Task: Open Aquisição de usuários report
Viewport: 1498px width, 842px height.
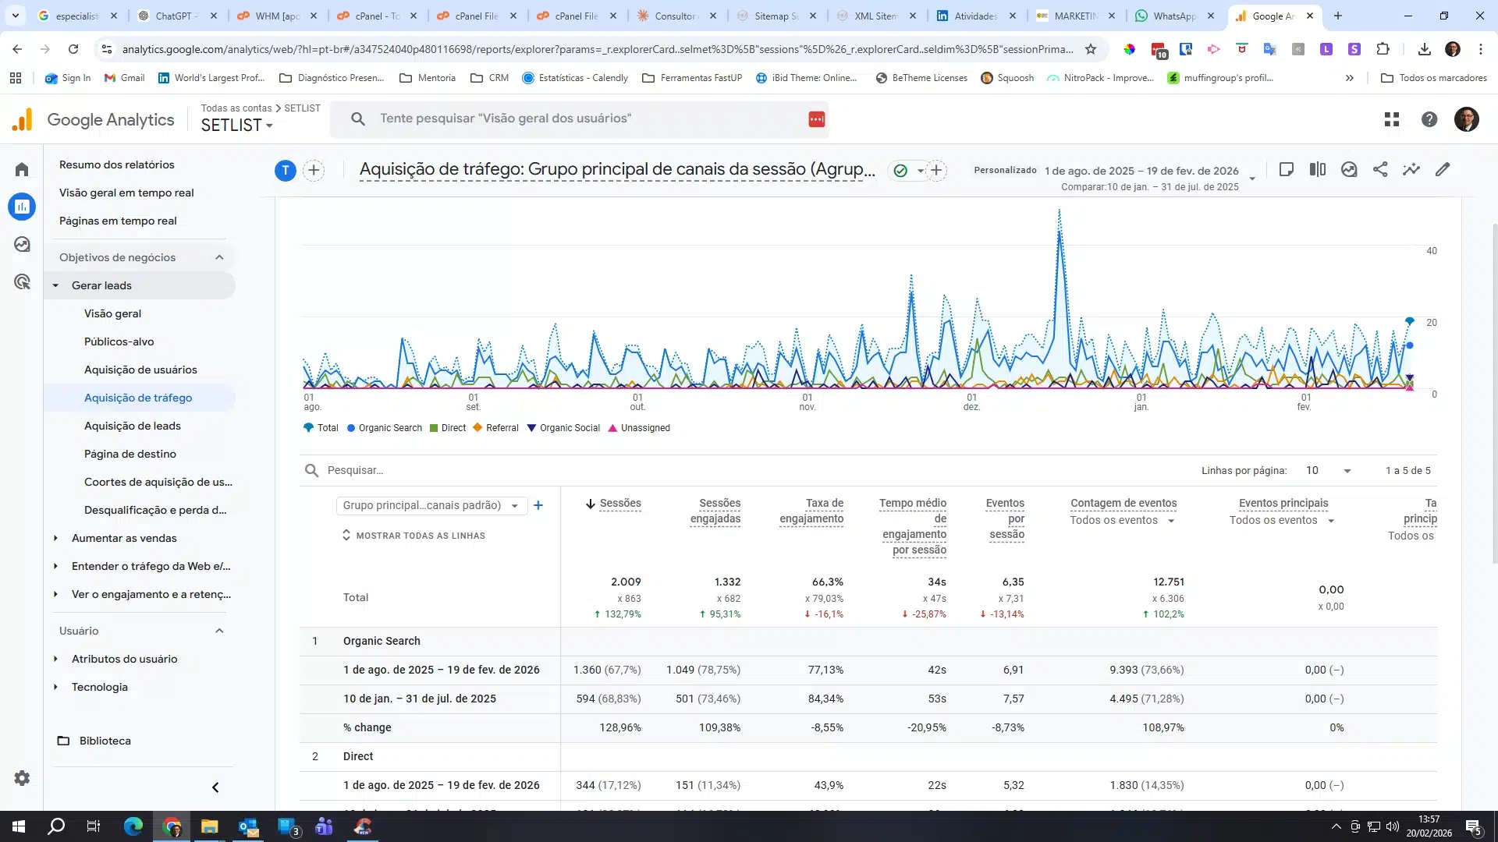Action: (x=140, y=370)
